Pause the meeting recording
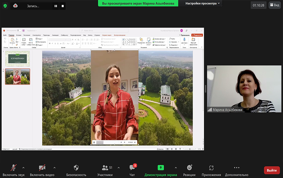This screenshot has height=178, width=283. point(56,6)
